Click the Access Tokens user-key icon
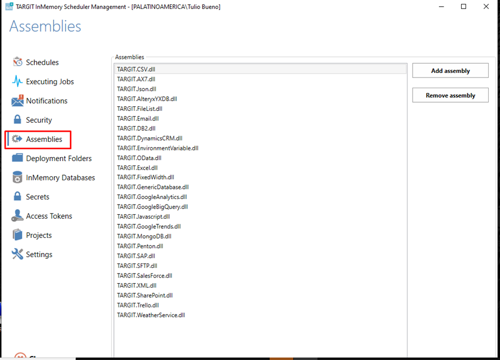 [17, 216]
